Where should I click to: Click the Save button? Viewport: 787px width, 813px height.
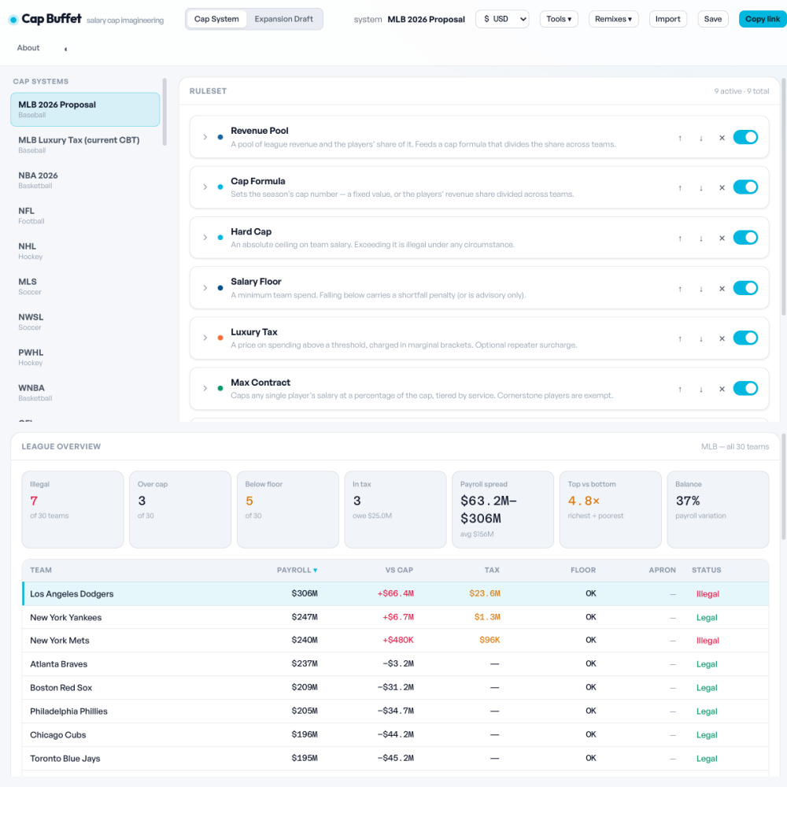pyautogui.click(x=713, y=19)
